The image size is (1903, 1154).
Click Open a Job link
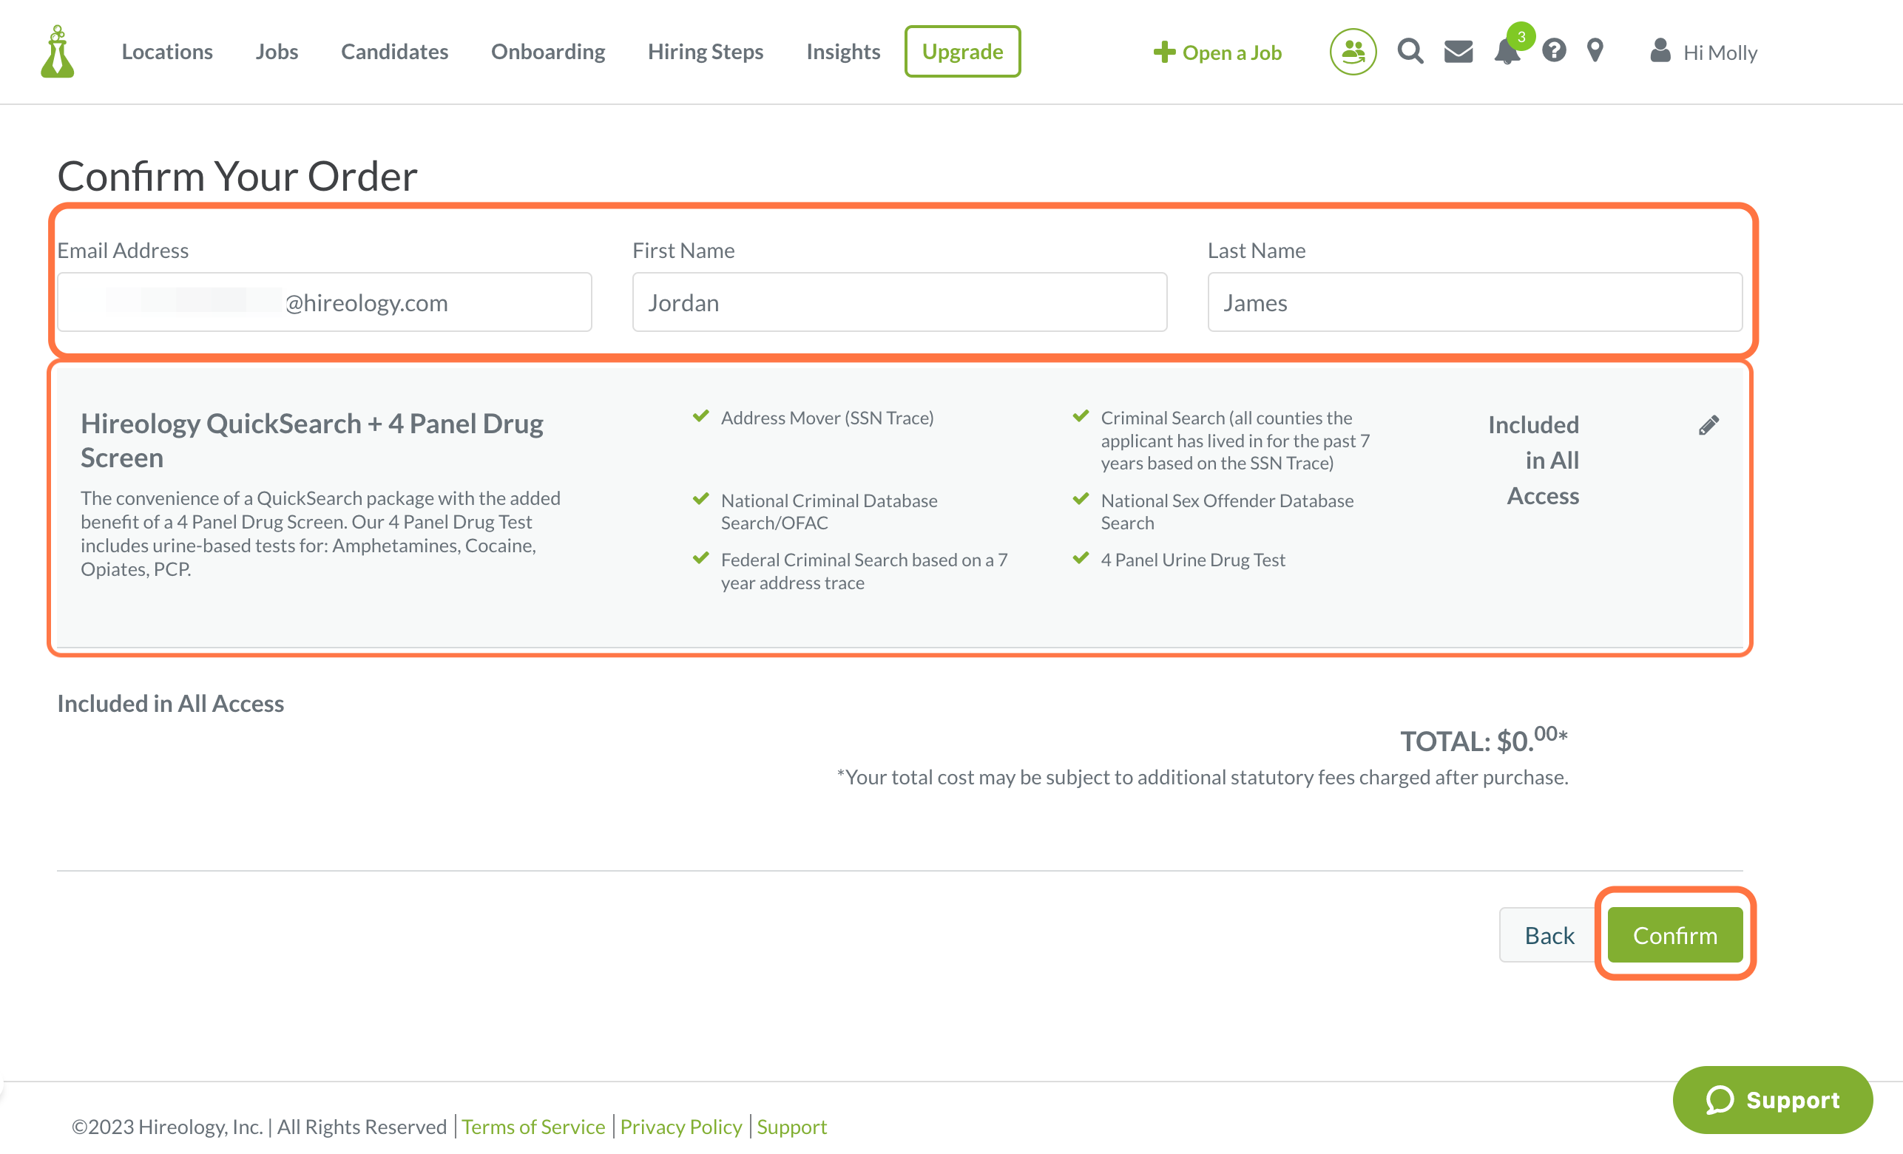[x=1232, y=52]
